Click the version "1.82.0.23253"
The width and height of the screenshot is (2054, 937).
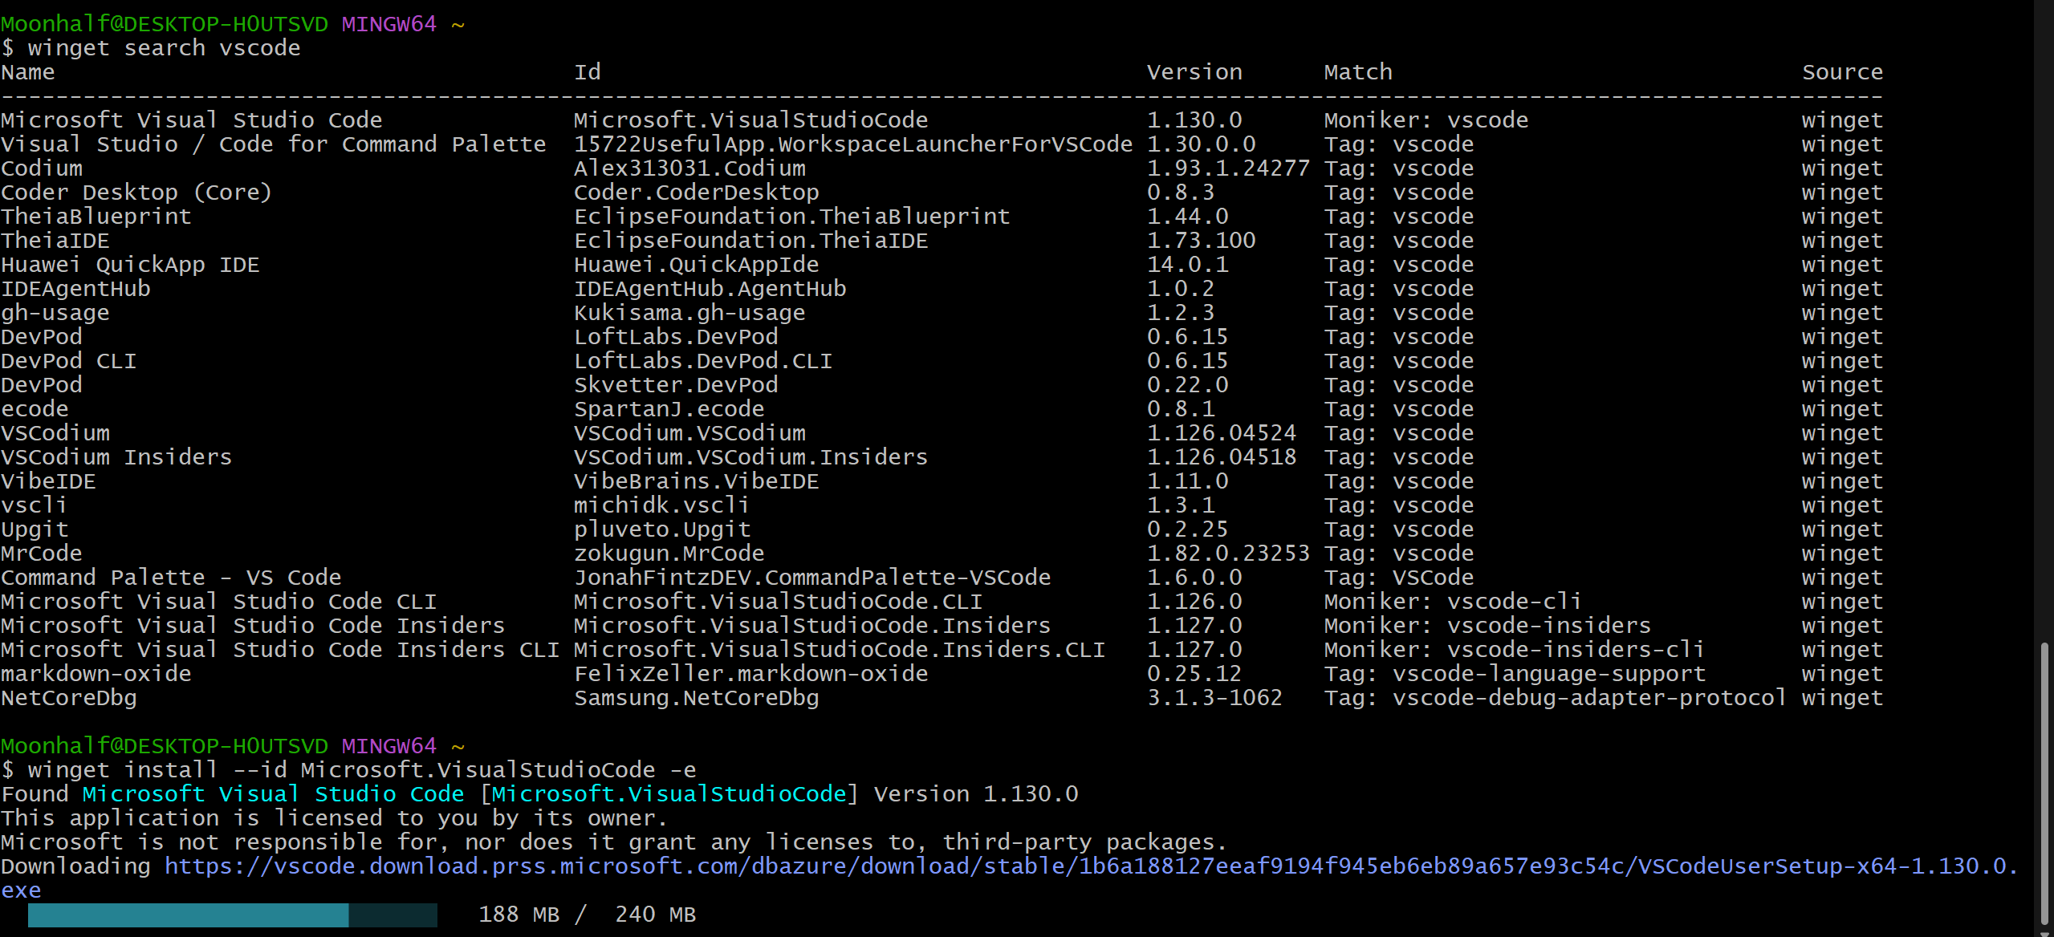click(x=1229, y=554)
